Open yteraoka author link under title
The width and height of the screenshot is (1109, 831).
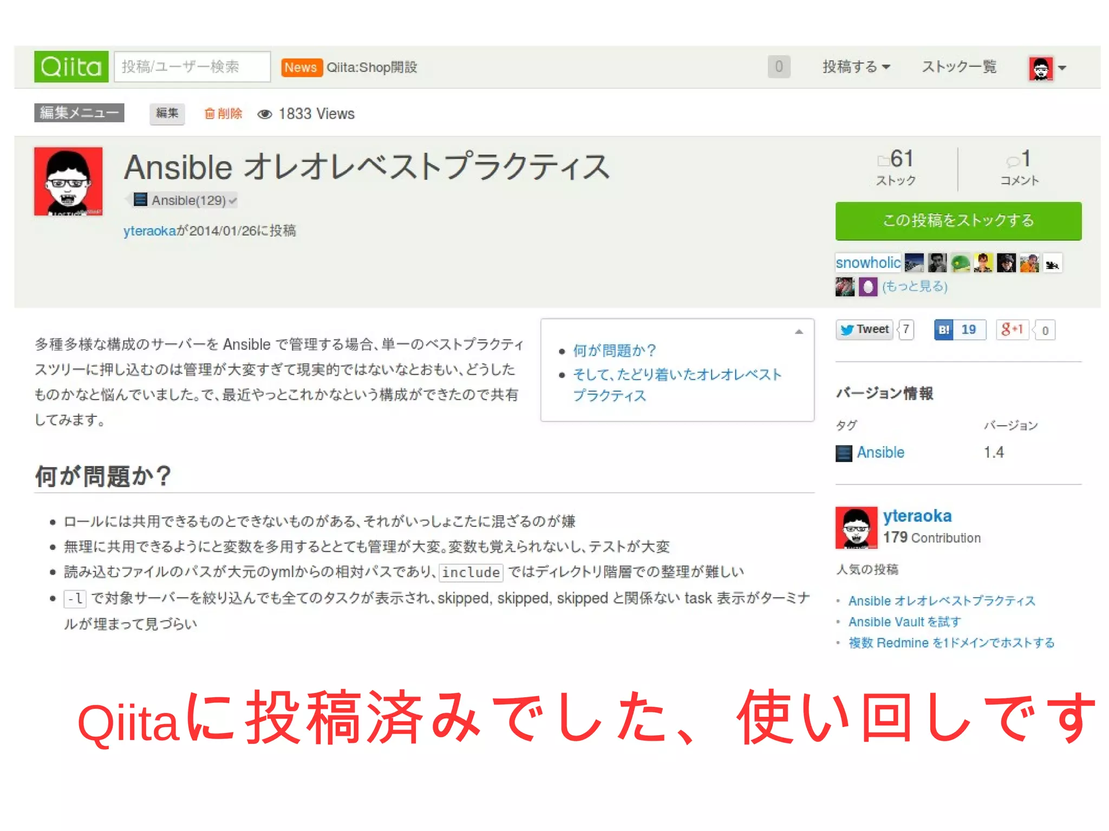coord(149,231)
